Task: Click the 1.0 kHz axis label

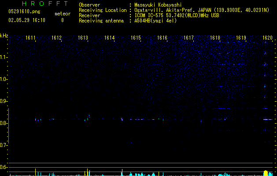Action: tap(4, 79)
